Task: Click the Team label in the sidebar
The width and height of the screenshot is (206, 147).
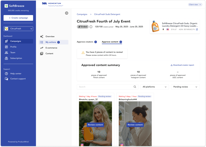Action: pos(13,53)
